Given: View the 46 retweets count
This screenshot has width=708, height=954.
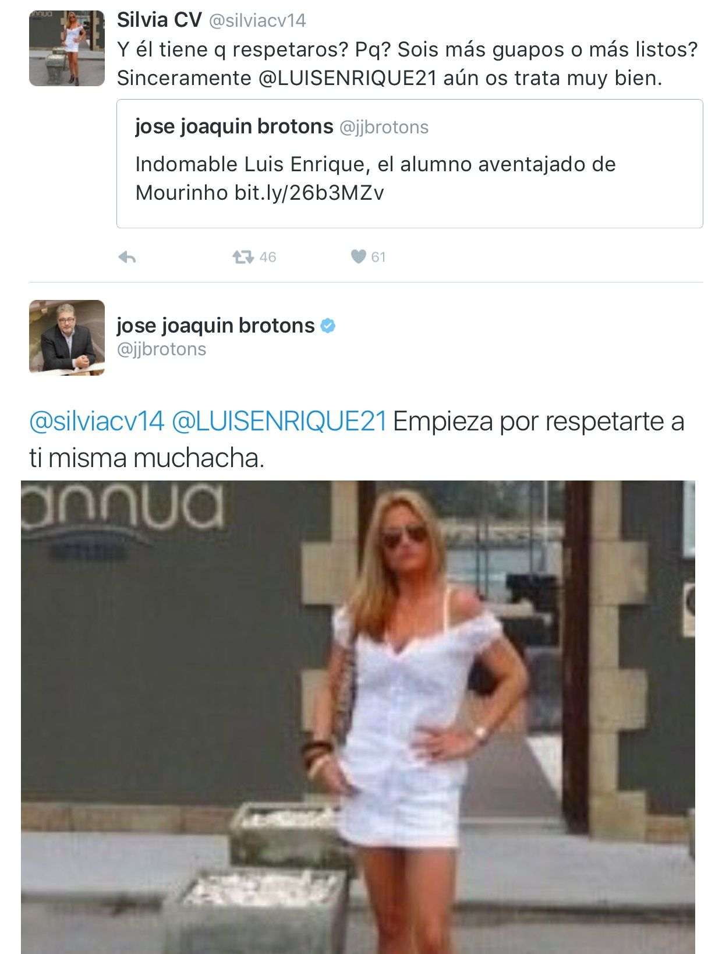Looking at the screenshot, I should pyautogui.click(x=268, y=257).
